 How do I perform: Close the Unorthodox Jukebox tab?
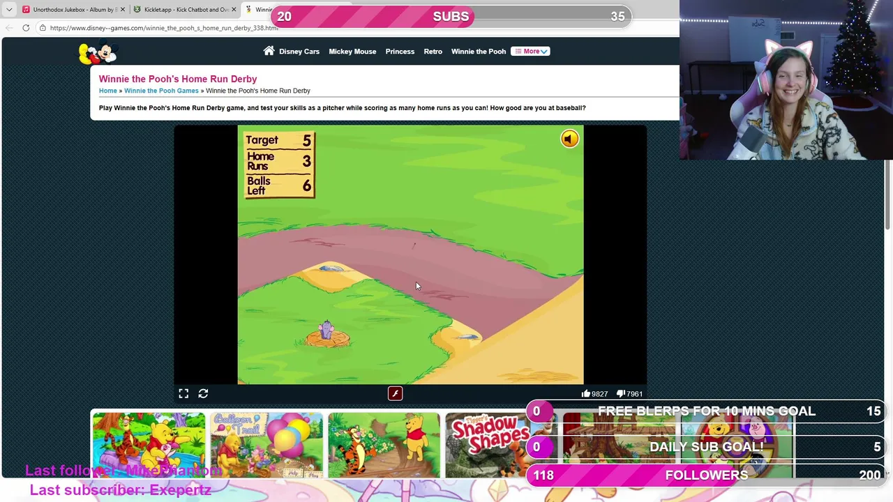pos(123,10)
